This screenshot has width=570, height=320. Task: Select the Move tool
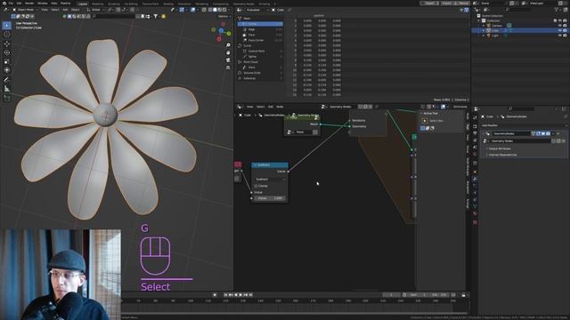[x=6, y=44]
